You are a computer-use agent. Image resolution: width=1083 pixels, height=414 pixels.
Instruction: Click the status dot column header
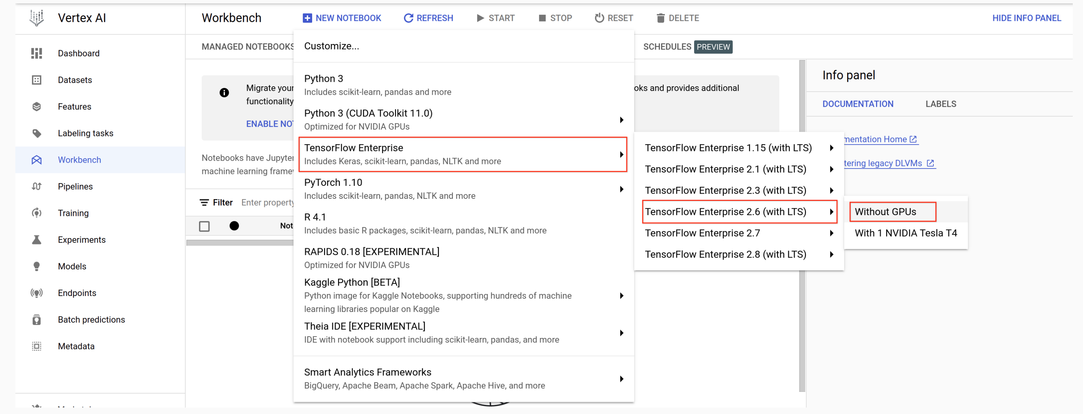234,226
